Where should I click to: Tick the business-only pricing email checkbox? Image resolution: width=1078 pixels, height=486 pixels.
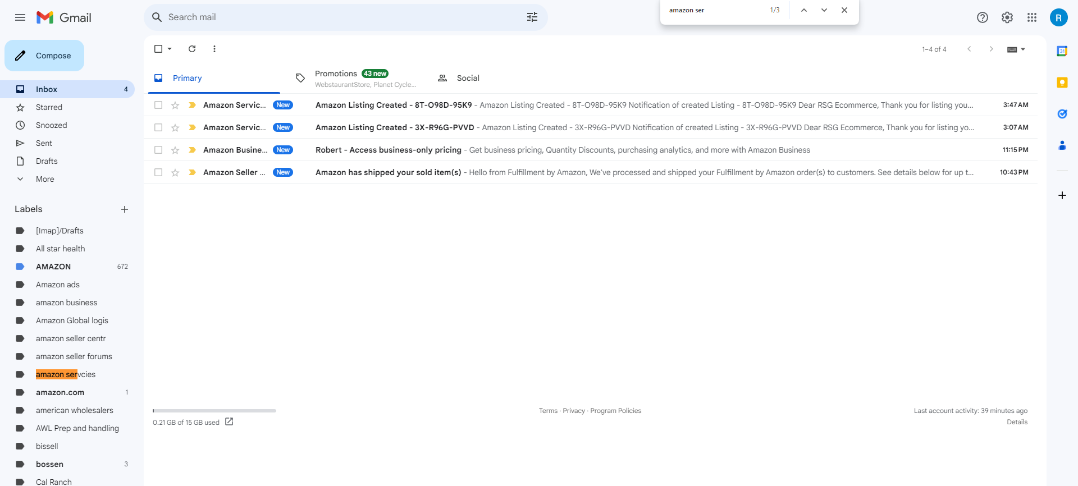point(158,150)
